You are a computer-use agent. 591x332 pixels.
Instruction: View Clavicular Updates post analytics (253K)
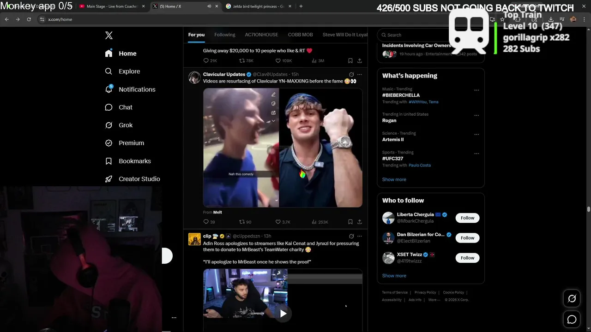coord(320,222)
